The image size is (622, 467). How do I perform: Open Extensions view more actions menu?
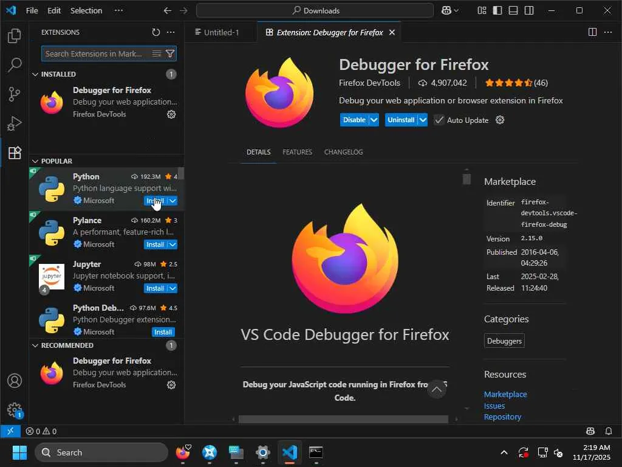click(171, 32)
